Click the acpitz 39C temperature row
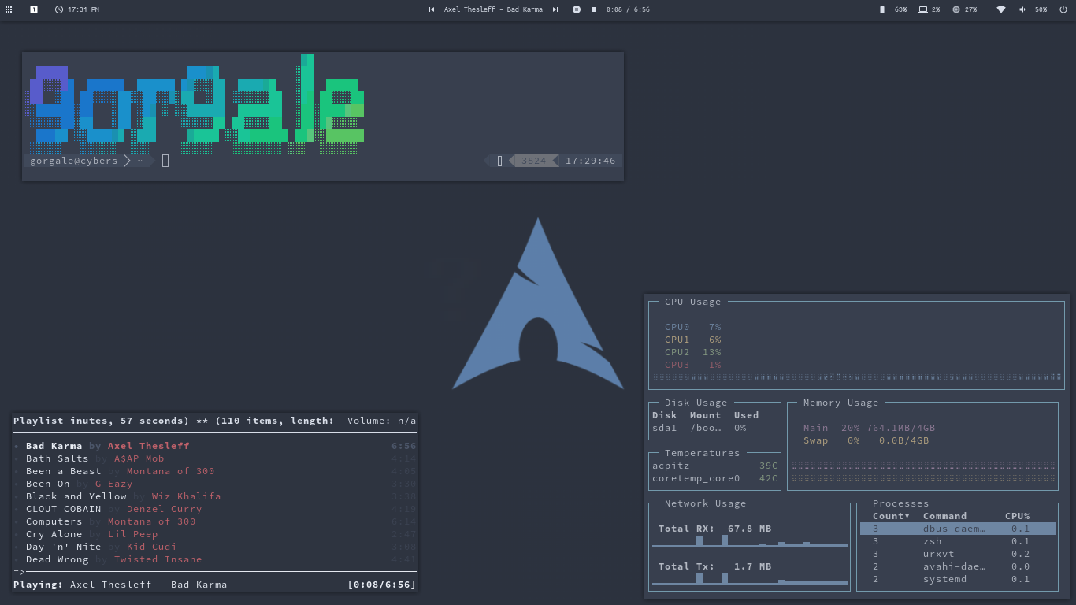1076x605 pixels. (x=714, y=466)
